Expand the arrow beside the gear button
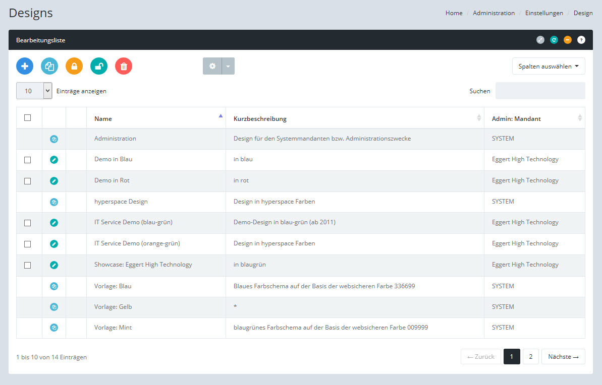This screenshot has height=385, width=602. point(228,66)
